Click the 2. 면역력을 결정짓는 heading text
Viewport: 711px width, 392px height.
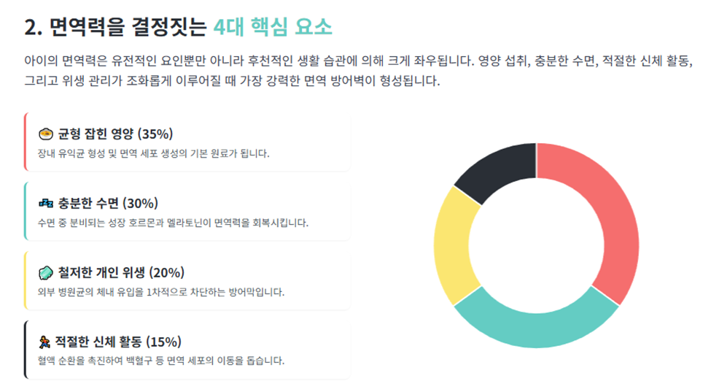[x=116, y=27]
